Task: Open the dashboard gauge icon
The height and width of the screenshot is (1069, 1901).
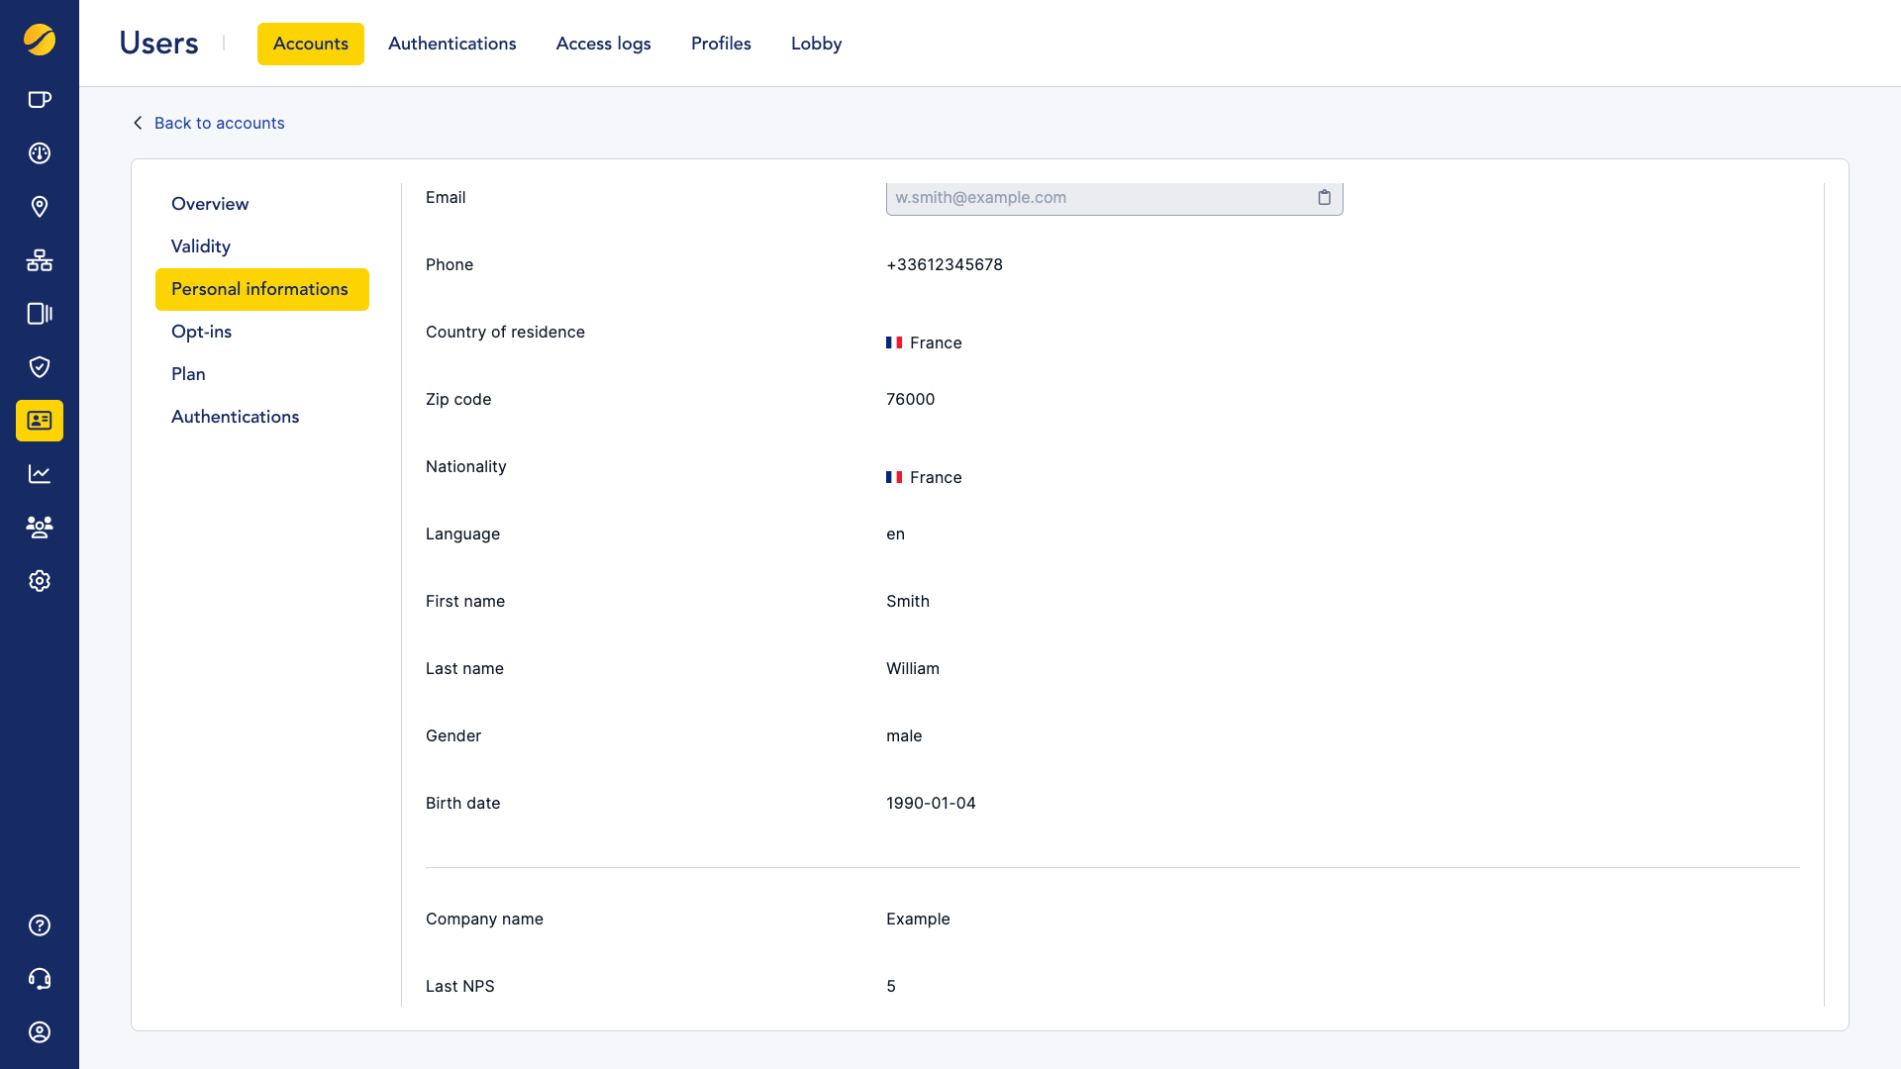Action: pos(40,152)
